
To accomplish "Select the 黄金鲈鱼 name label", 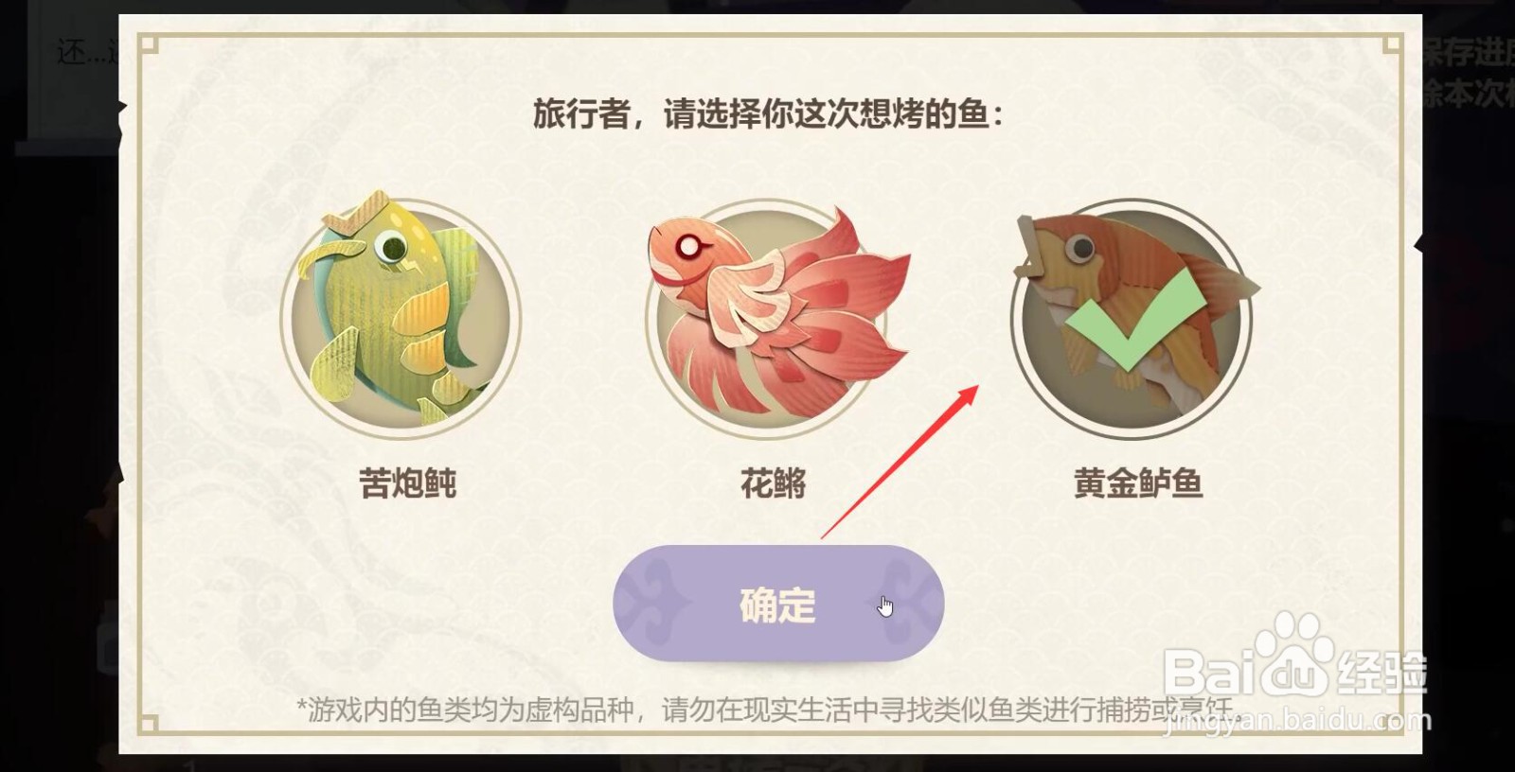I will point(1138,483).
